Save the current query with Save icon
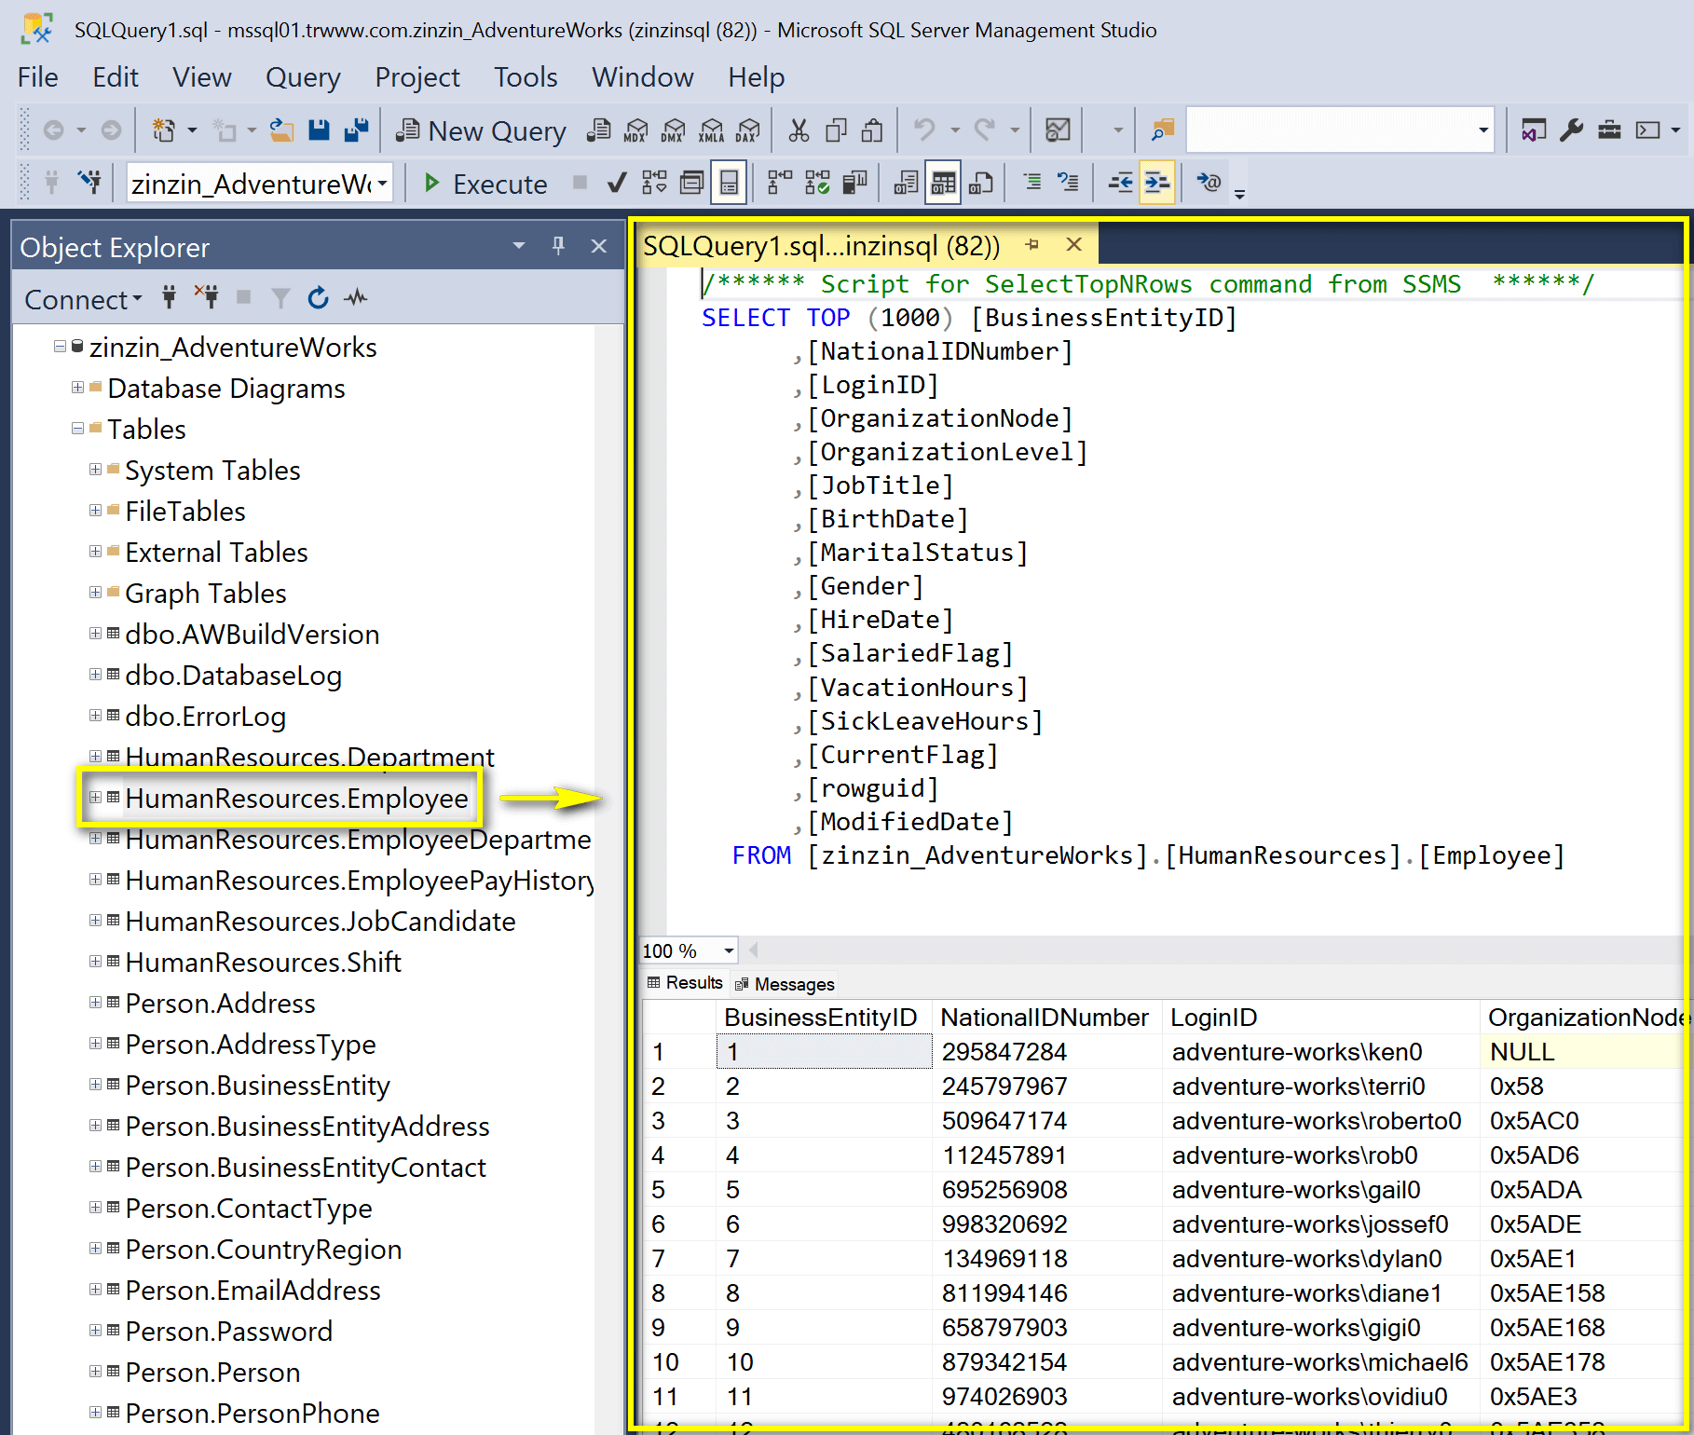This screenshot has height=1435, width=1694. [x=319, y=130]
